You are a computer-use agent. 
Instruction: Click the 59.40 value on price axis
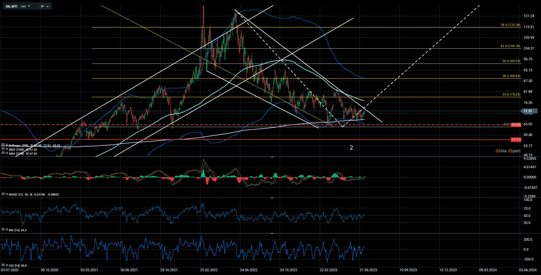(528, 135)
